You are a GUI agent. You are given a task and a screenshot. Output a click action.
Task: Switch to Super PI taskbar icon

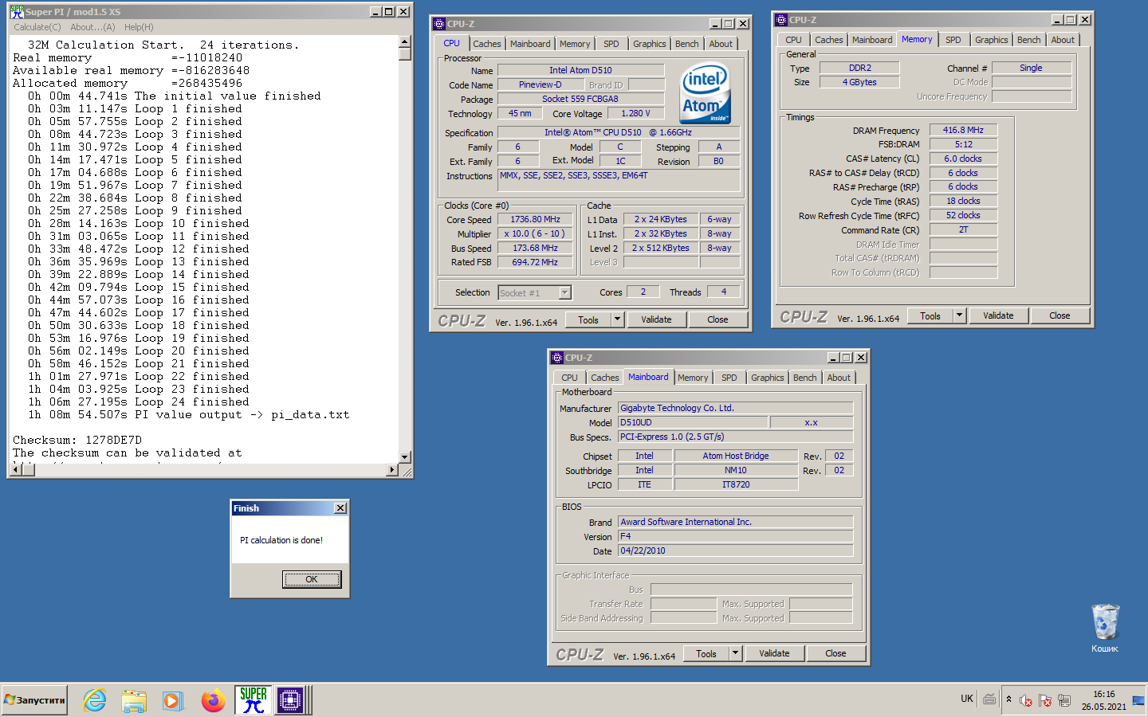(x=253, y=700)
